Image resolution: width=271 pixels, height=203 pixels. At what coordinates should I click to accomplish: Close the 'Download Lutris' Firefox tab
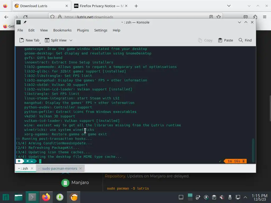pos(67,6)
